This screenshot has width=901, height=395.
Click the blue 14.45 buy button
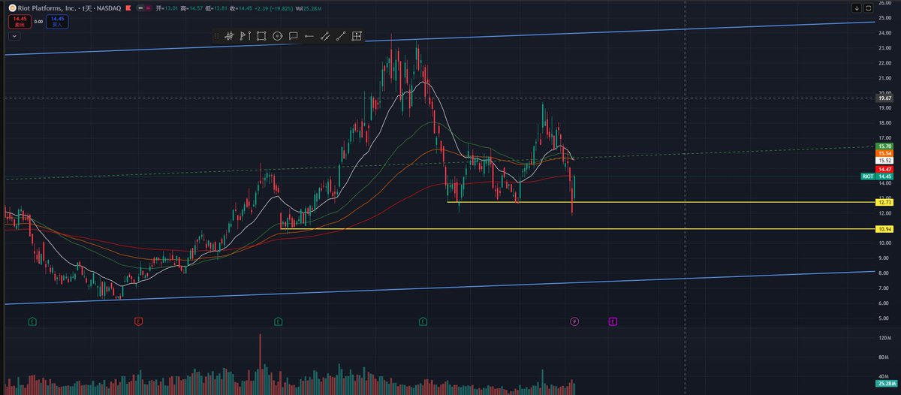click(x=57, y=22)
